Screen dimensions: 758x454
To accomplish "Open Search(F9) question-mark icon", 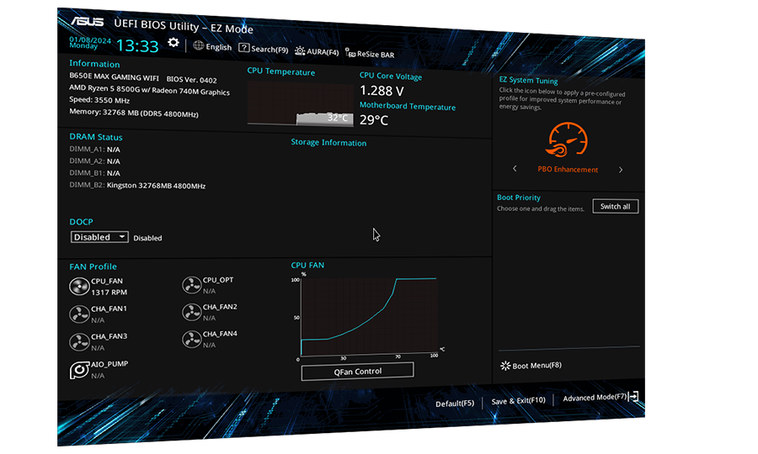I will (244, 48).
